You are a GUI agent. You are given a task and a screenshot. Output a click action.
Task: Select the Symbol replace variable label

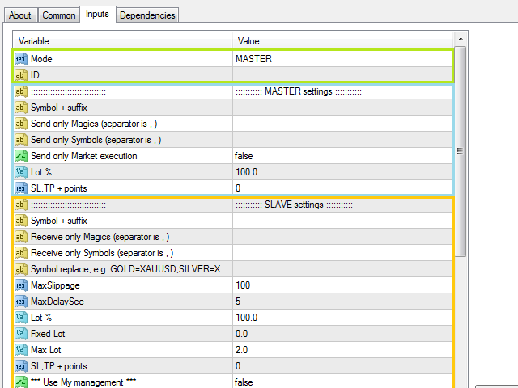point(129,269)
